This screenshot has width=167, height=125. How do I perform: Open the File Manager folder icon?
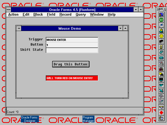(161, 74)
